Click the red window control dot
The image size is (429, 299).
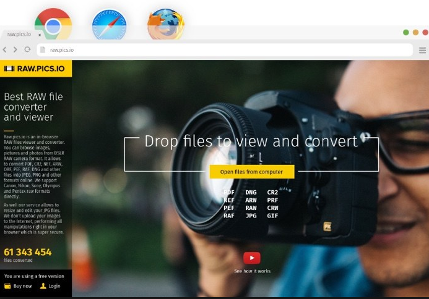[425, 33]
